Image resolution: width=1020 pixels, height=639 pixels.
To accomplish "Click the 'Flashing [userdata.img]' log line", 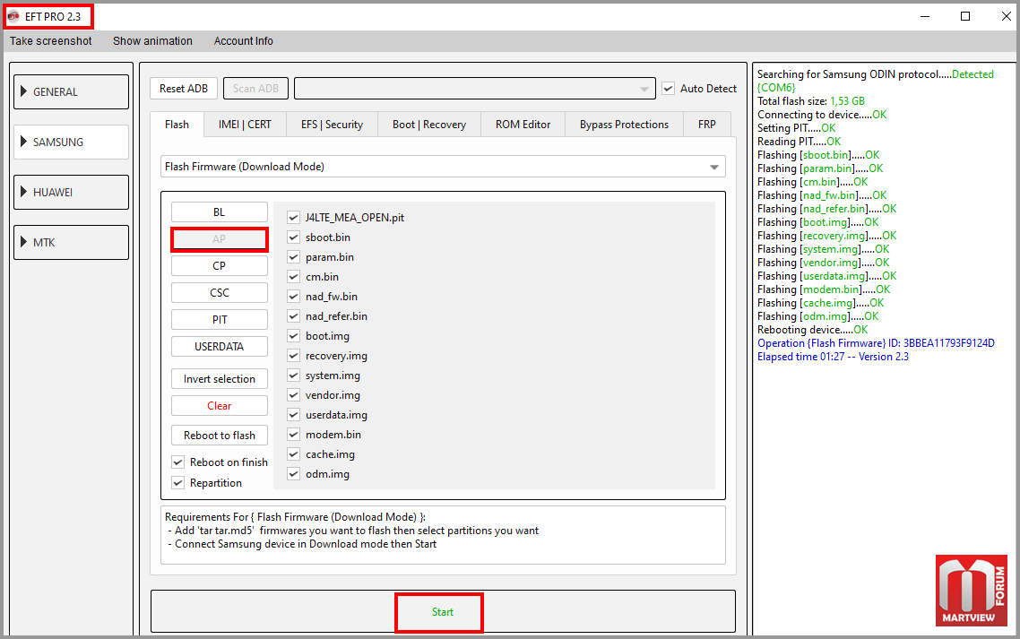I will (x=826, y=276).
